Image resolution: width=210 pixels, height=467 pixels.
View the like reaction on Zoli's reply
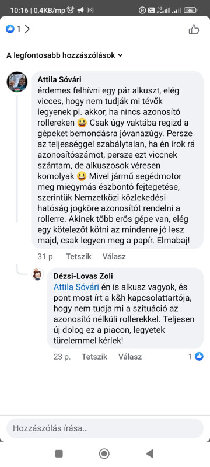point(196,356)
